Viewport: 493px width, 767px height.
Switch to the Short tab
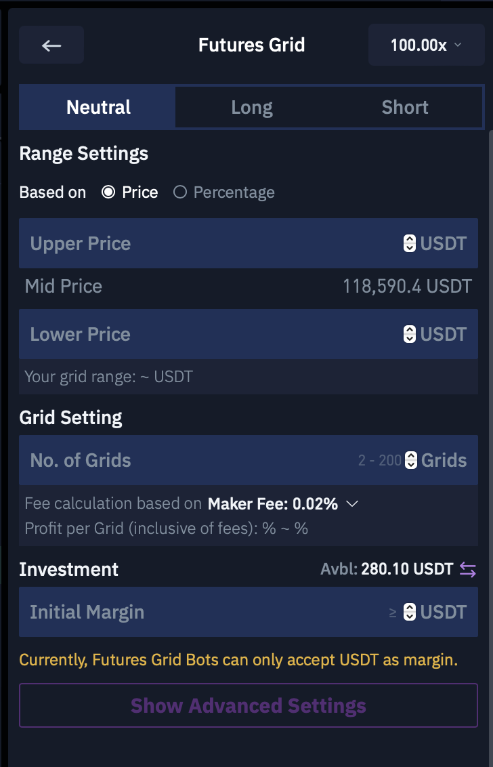[405, 107]
